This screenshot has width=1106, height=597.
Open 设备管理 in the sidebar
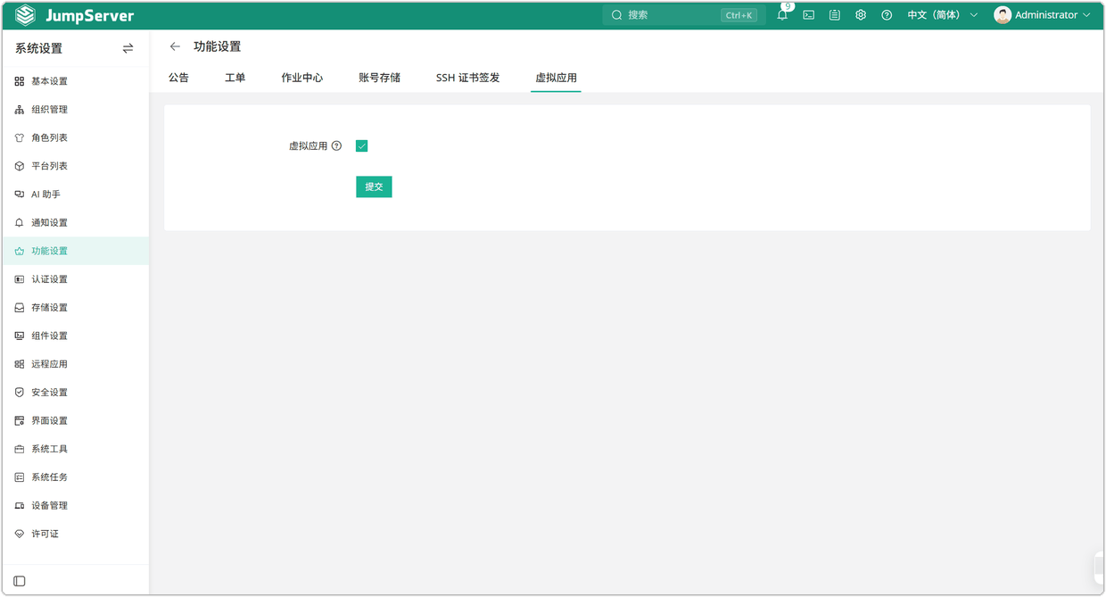76,506
